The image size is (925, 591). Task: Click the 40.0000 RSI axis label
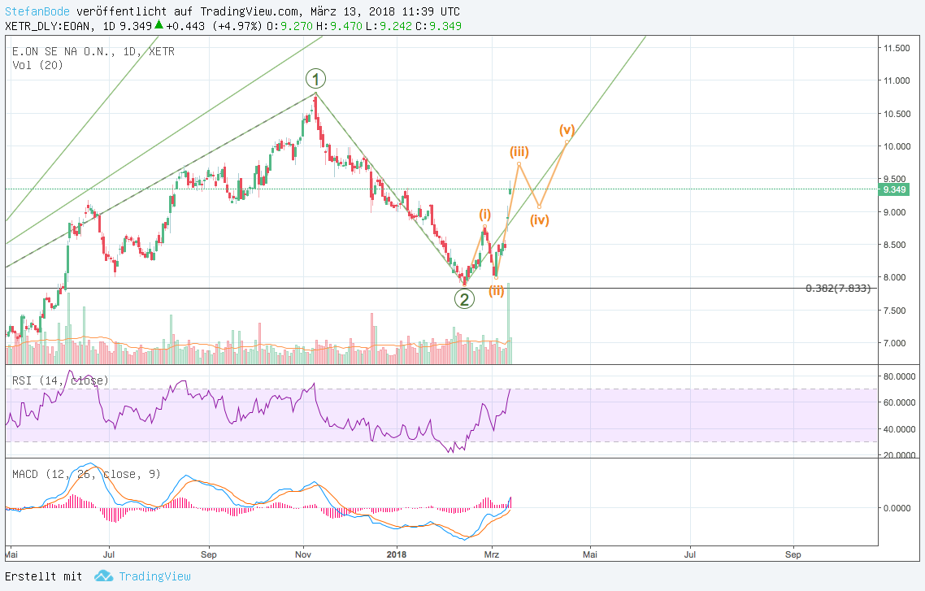(899, 429)
